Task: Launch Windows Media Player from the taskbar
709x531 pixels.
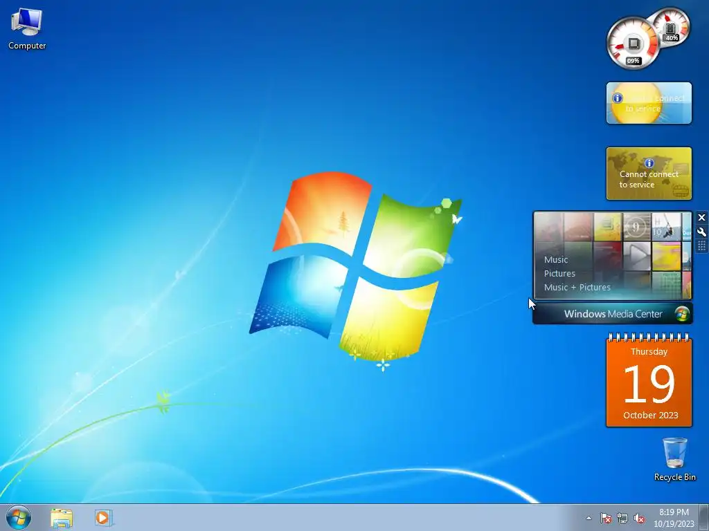Action: pyautogui.click(x=102, y=518)
